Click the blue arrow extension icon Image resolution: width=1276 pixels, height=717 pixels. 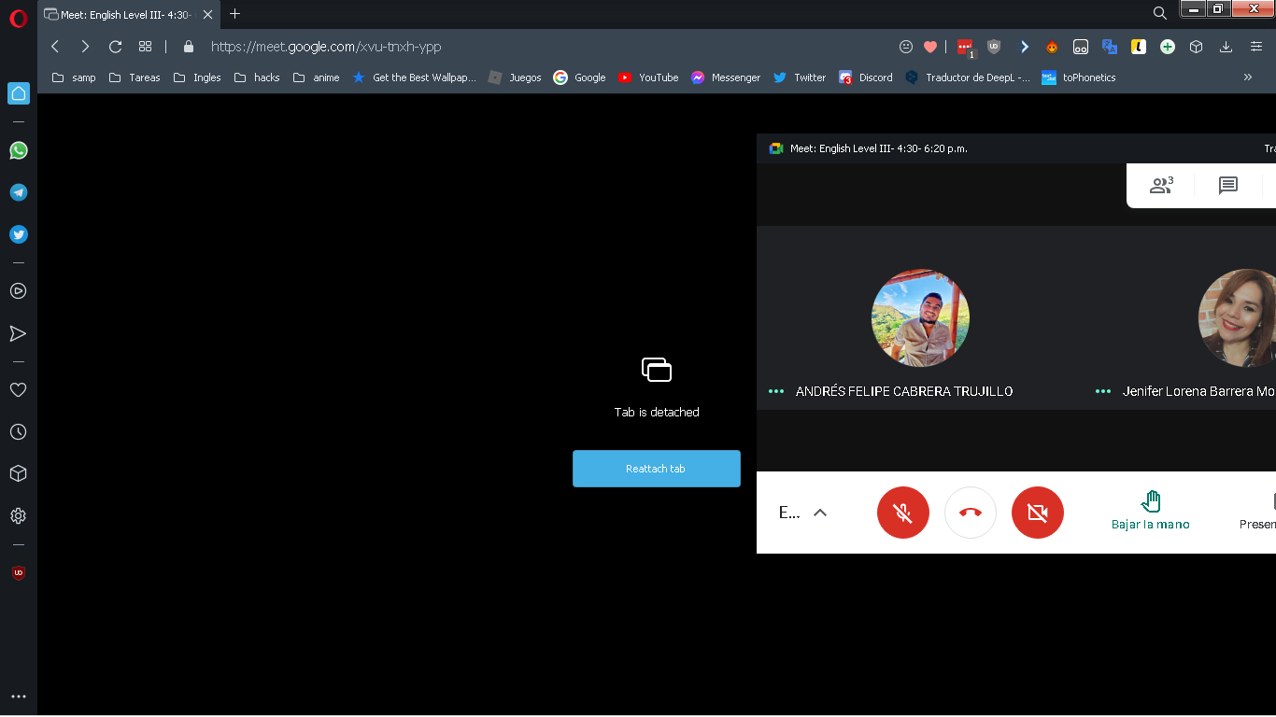pos(1024,47)
